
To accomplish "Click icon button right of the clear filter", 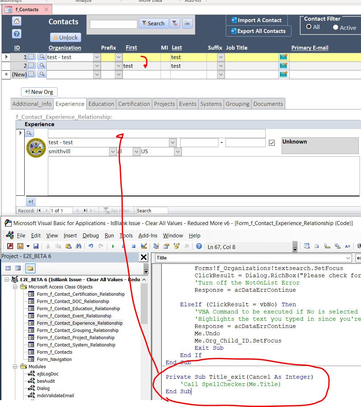I will click(x=187, y=24).
